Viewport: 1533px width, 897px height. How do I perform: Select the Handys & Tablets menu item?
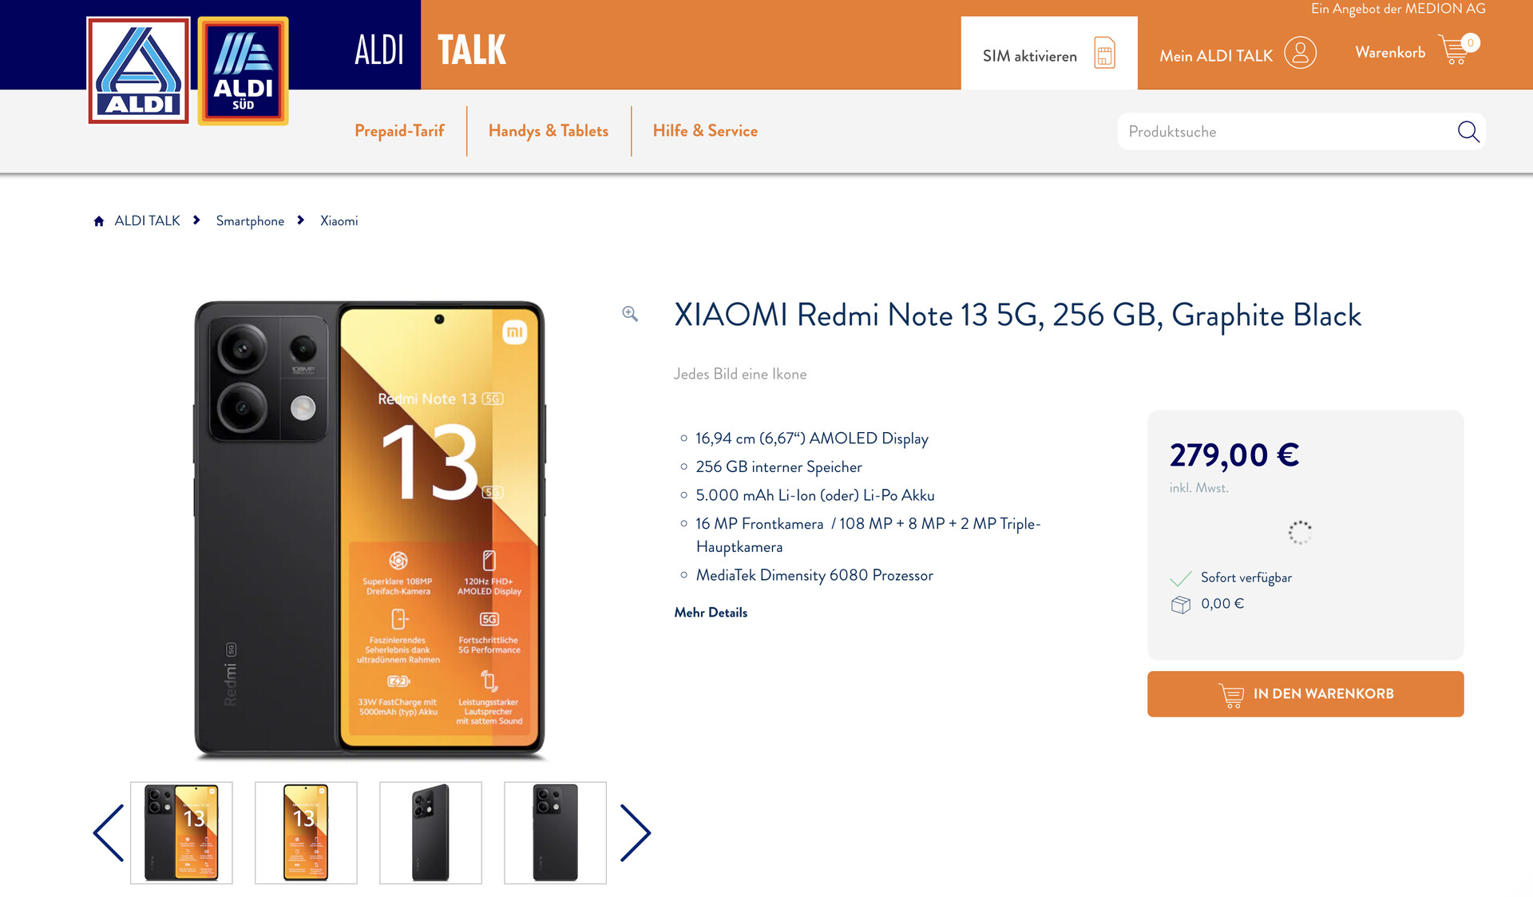pos(549,130)
